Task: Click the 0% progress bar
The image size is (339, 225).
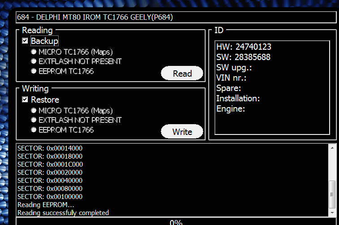Action: click(x=176, y=222)
